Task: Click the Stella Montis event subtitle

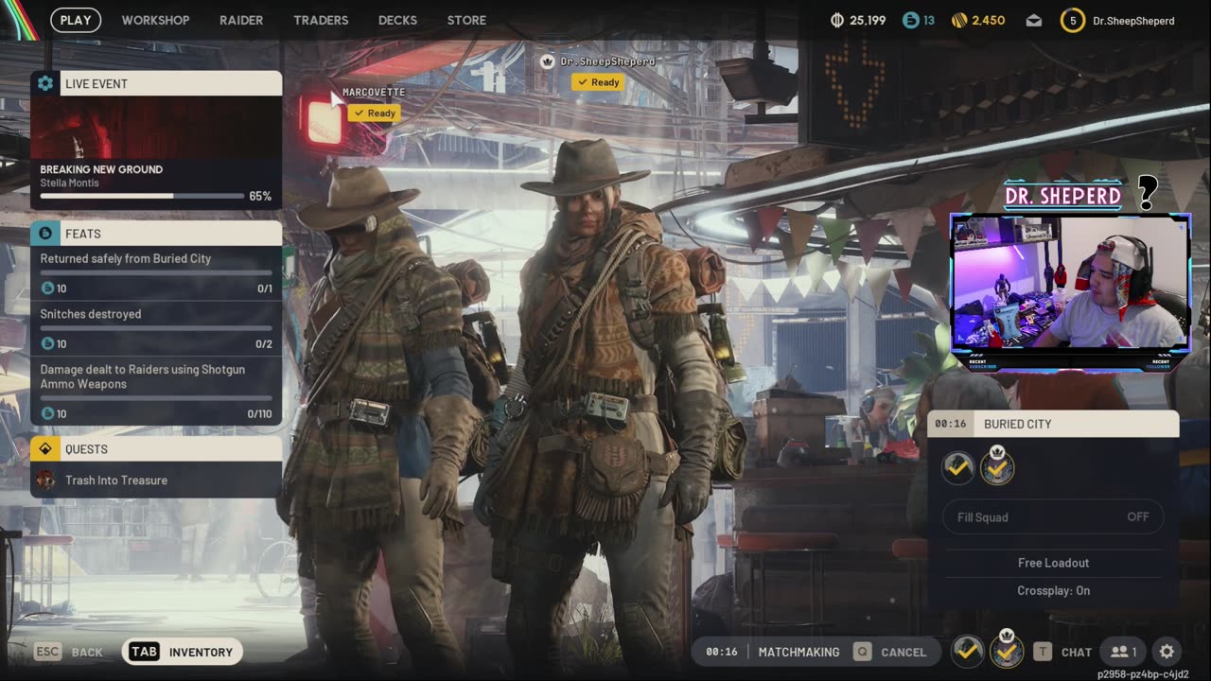Action: coord(69,183)
